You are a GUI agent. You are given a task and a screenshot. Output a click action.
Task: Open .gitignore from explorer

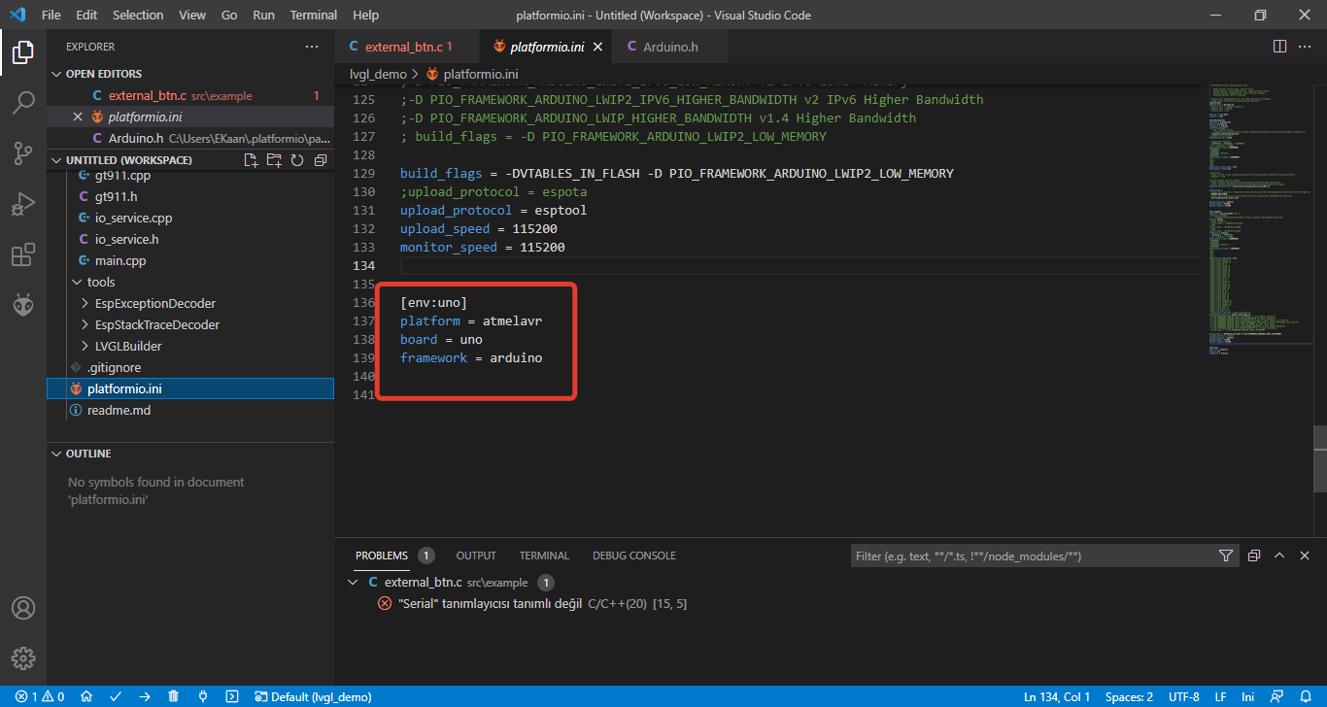coord(114,367)
